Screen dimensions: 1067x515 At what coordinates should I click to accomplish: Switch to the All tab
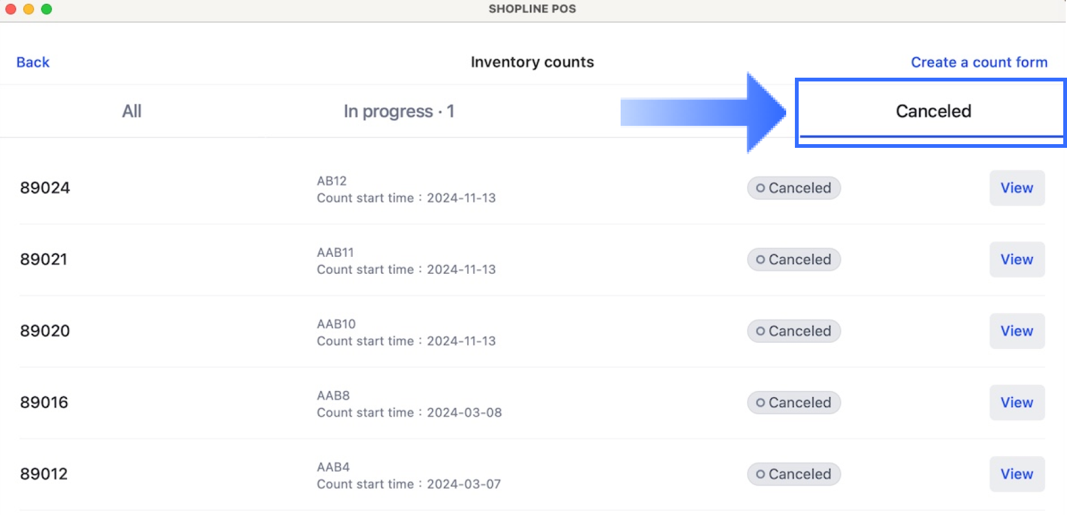[x=132, y=111]
